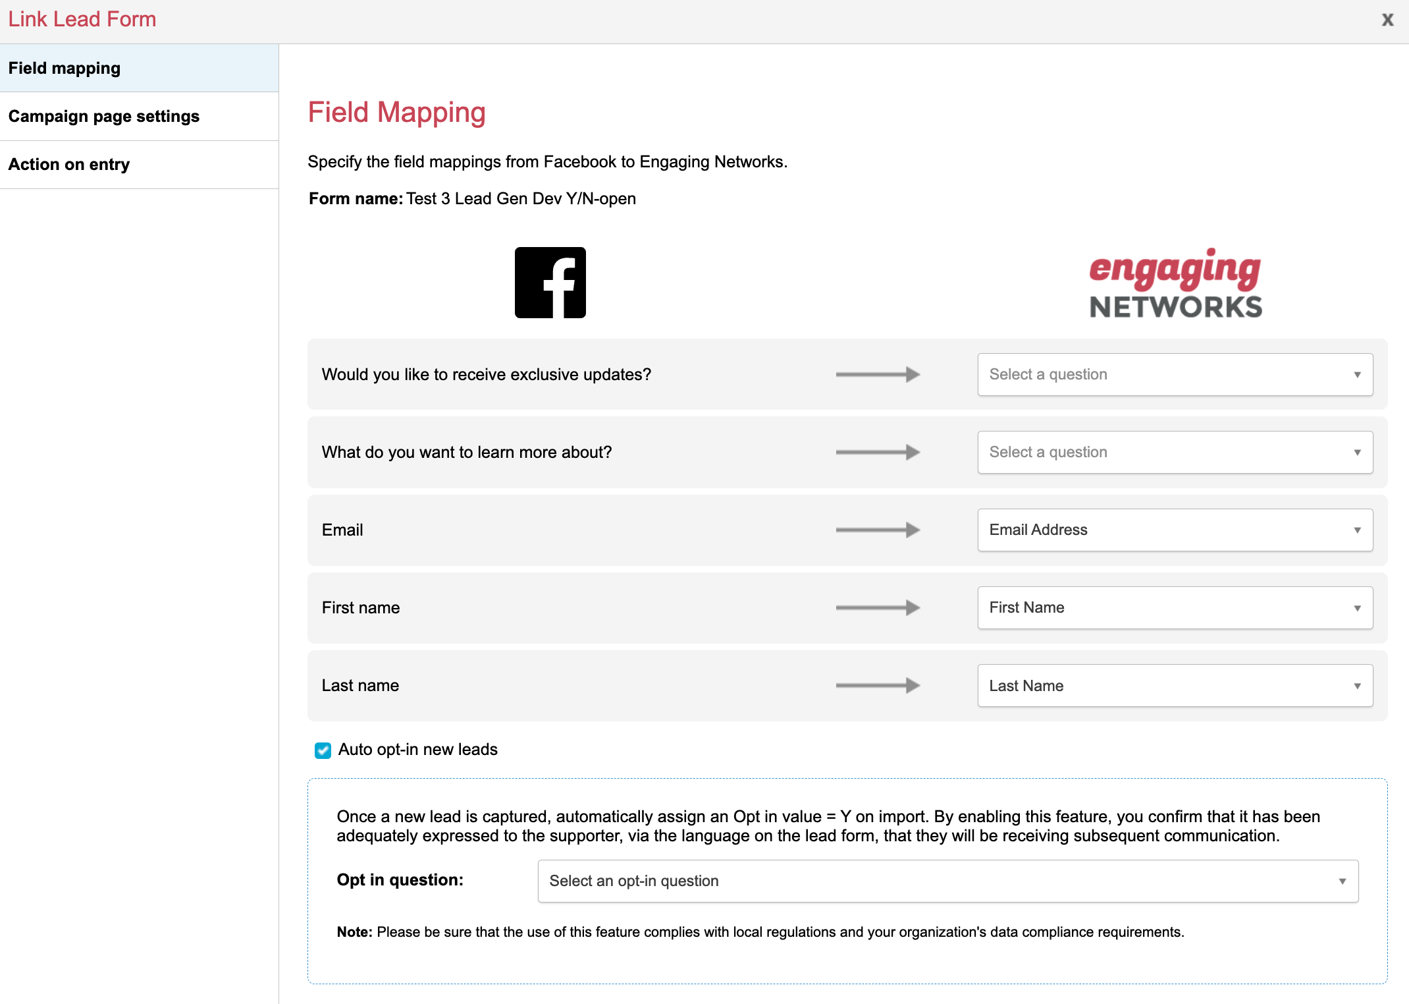Click the arrow next to Email row
This screenshot has width=1409, height=1004.
[878, 530]
